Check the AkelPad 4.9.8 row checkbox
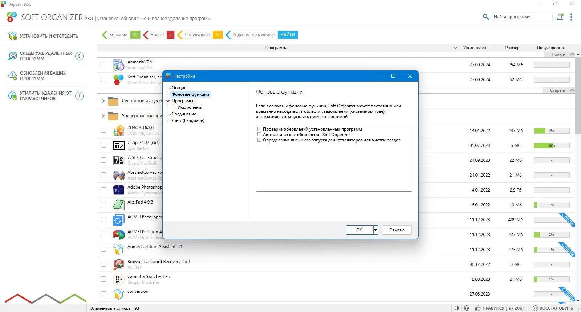This screenshot has width=581, height=312. (103, 205)
